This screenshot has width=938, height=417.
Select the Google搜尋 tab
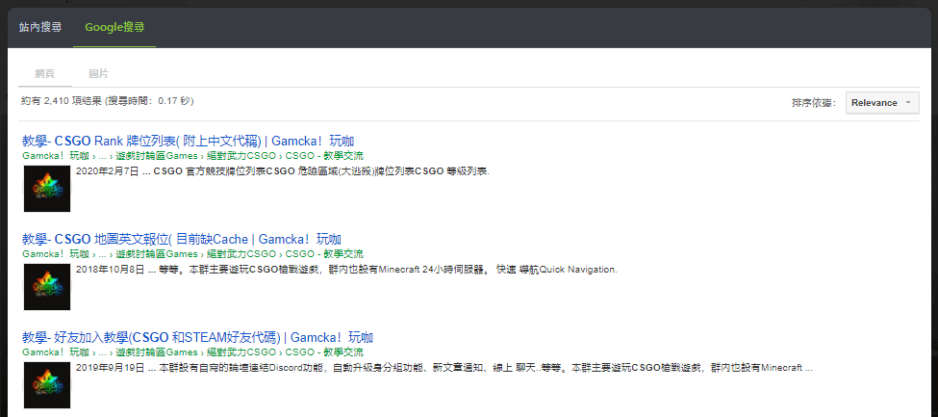tap(114, 28)
